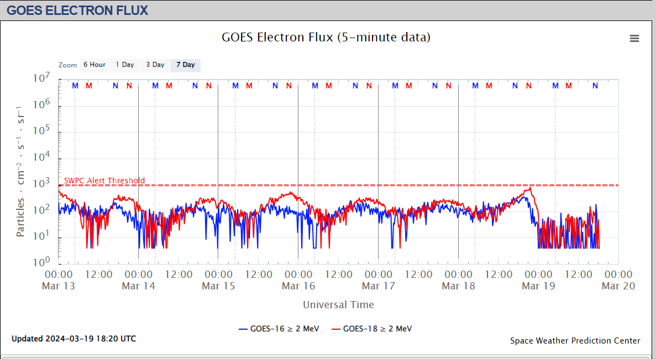The width and height of the screenshot is (656, 359).
Task: Click the Mar 16 date label
Action: point(298,286)
